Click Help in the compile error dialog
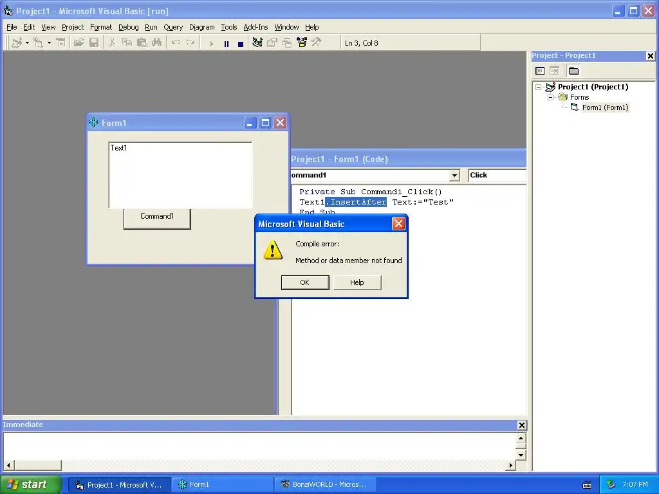 coord(357,282)
